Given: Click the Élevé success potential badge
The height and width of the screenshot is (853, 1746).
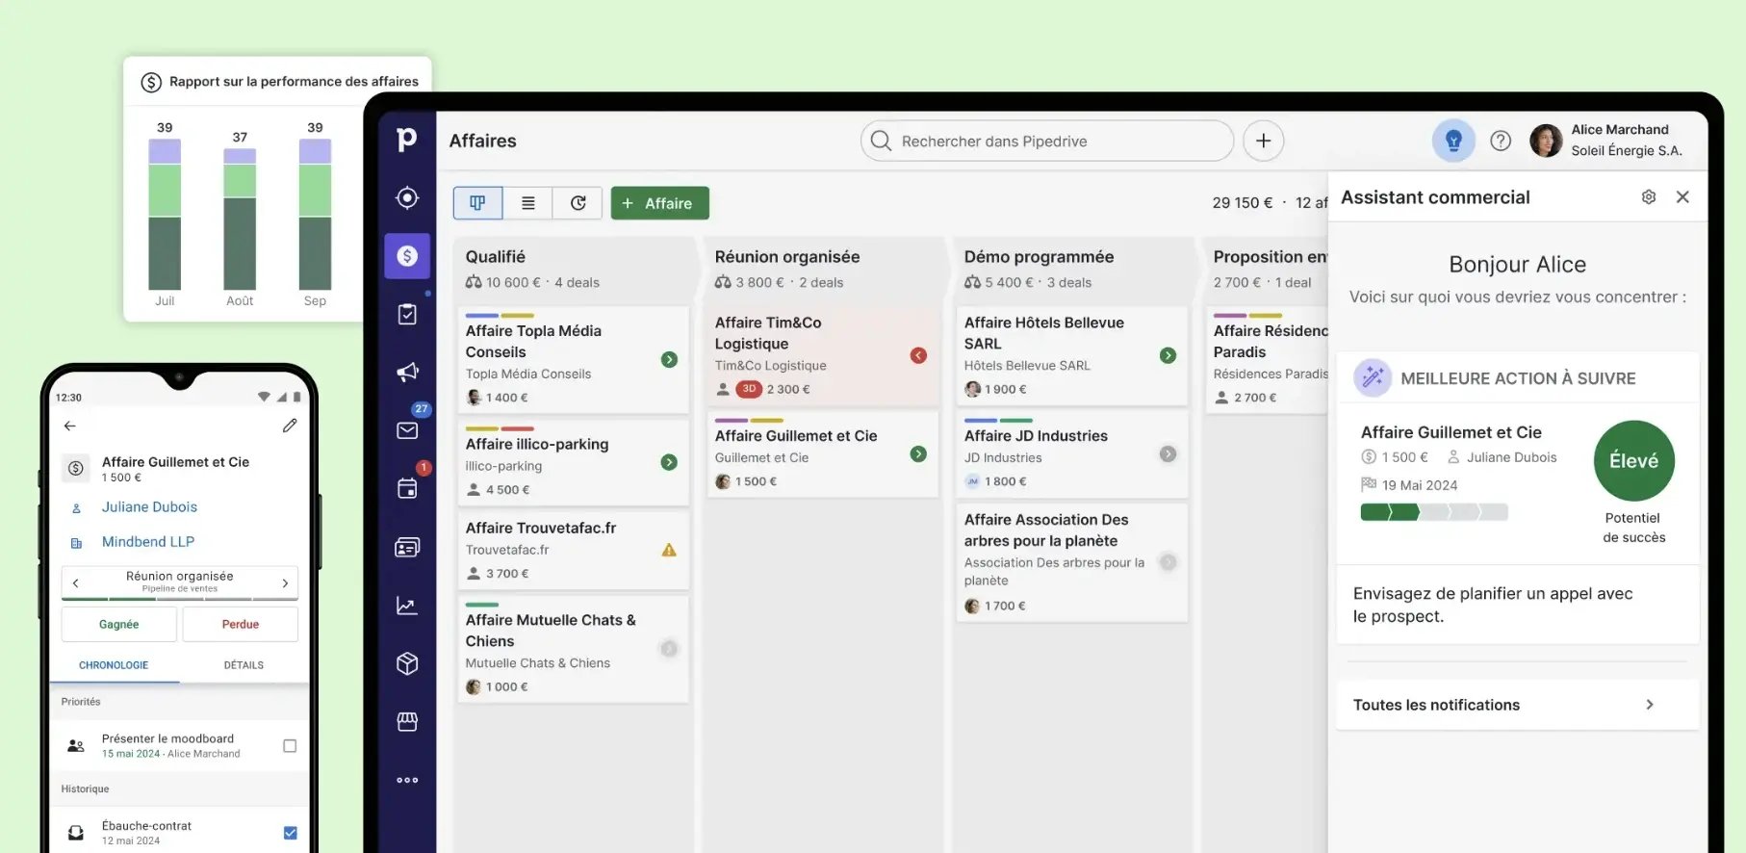Looking at the screenshot, I should click(x=1633, y=460).
